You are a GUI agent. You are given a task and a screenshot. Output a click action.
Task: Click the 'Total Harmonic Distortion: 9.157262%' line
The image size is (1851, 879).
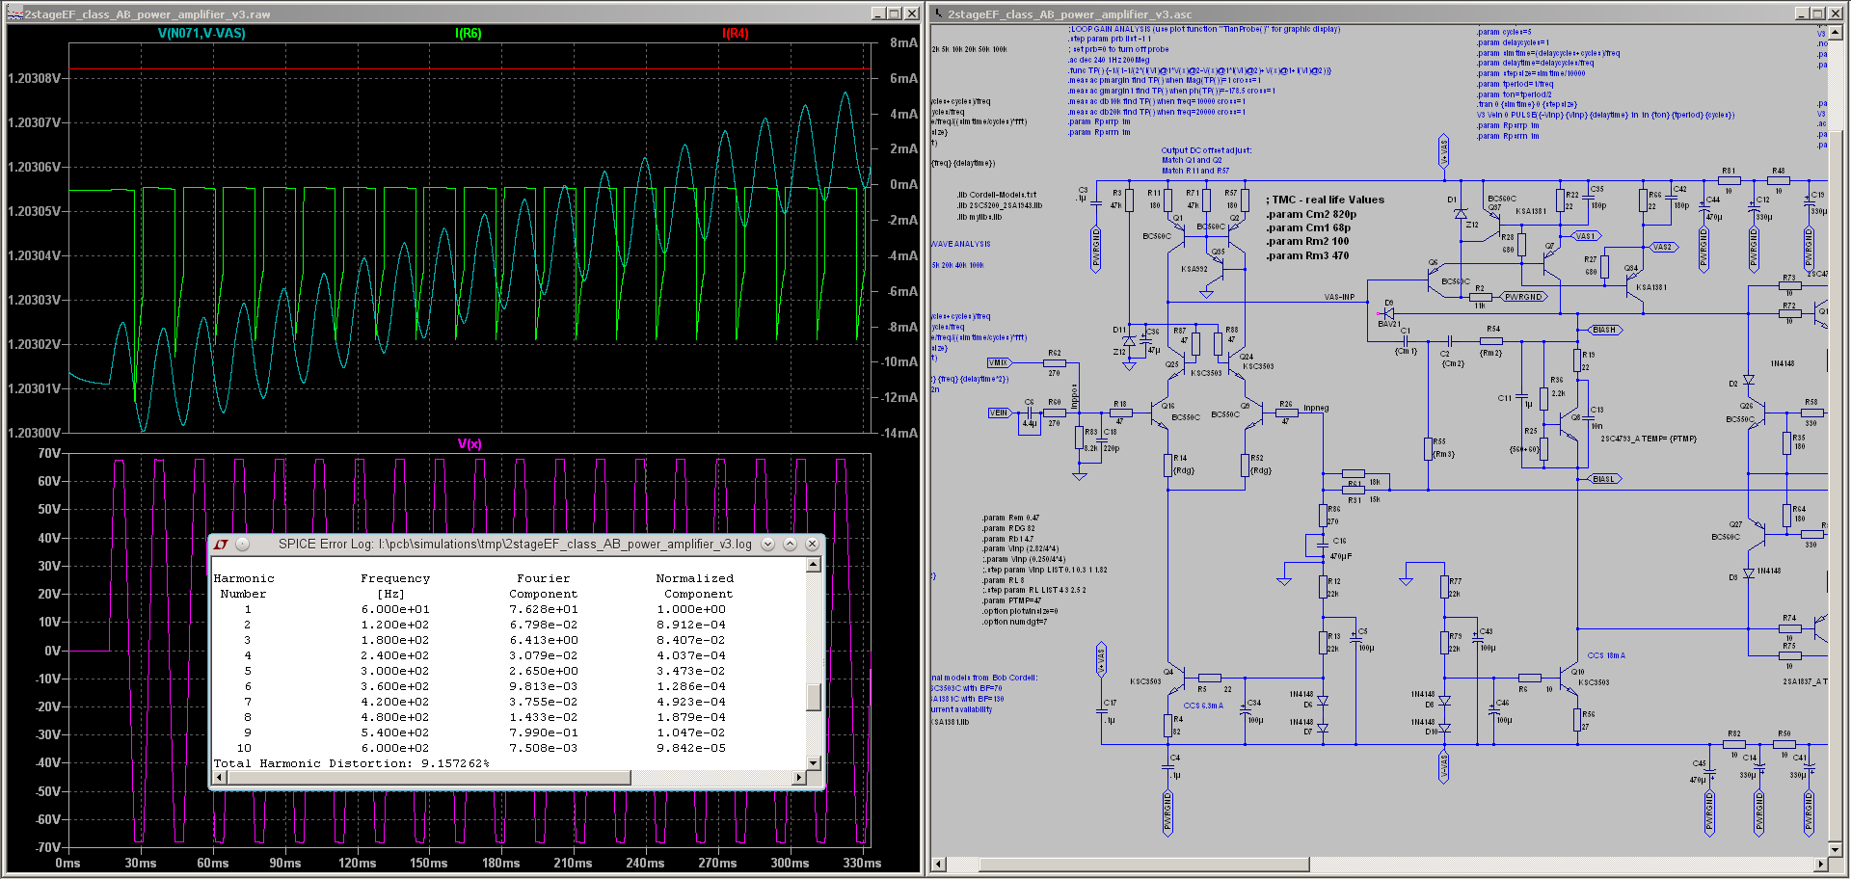[351, 763]
